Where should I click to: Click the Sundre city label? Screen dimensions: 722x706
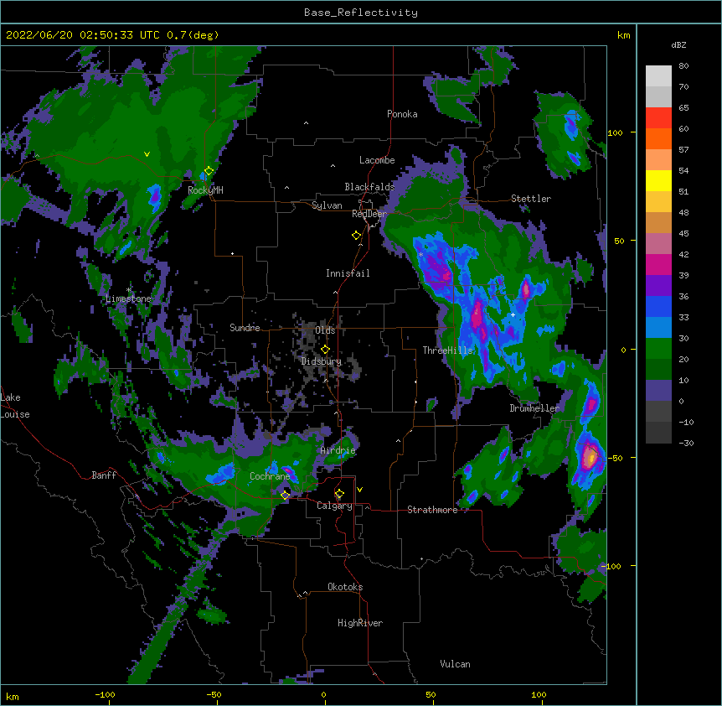click(245, 328)
